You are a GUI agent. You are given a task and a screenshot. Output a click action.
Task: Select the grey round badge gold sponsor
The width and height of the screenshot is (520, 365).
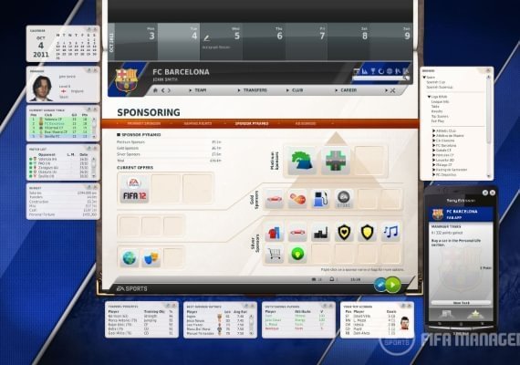point(344,199)
